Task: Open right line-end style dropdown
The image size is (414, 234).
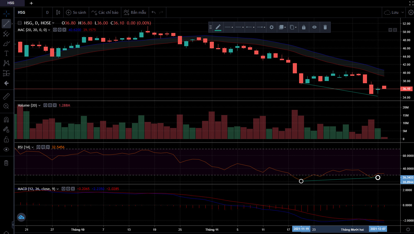Action: click(261, 27)
